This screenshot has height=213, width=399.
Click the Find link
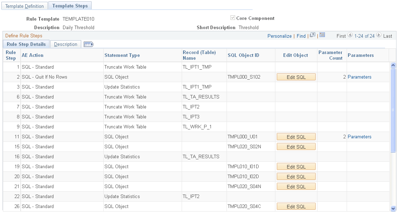[x=301, y=36]
